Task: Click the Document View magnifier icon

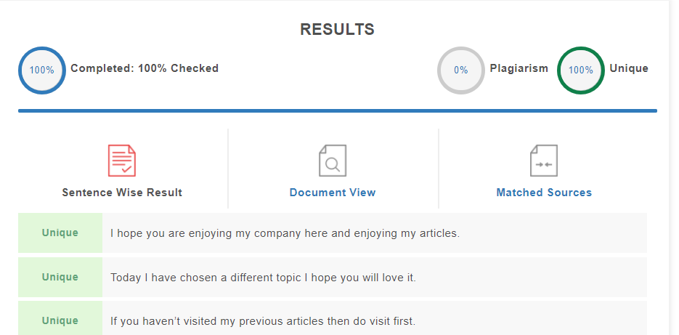Action: click(333, 161)
